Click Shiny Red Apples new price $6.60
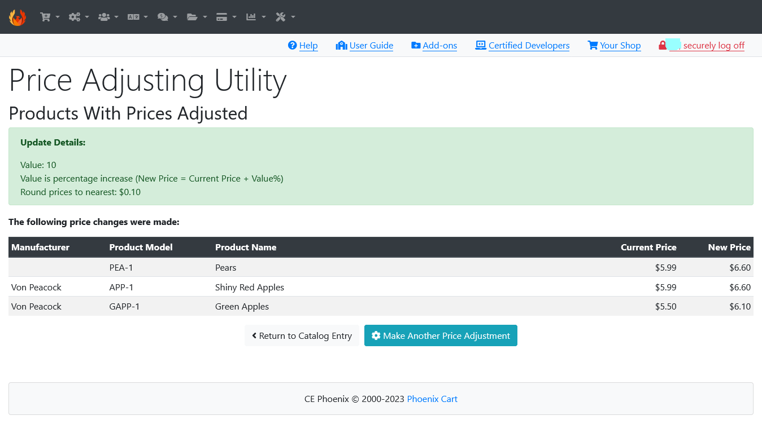This screenshot has height=424, width=762. (740, 287)
